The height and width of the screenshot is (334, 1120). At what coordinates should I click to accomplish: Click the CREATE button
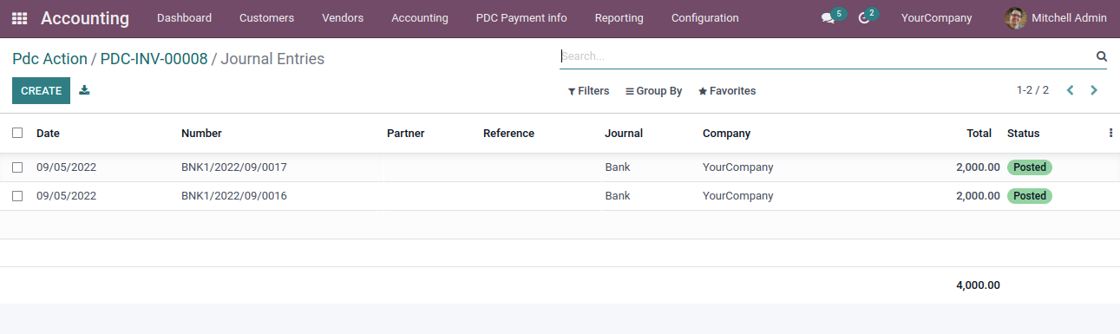(x=41, y=91)
